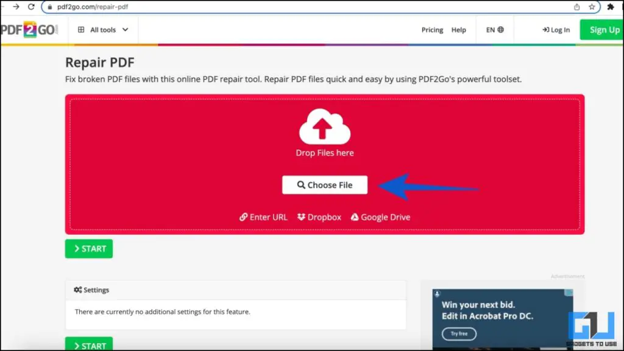This screenshot has width=624, height=351.
Task: Upload from Dropbox
Action: [319, 217]
